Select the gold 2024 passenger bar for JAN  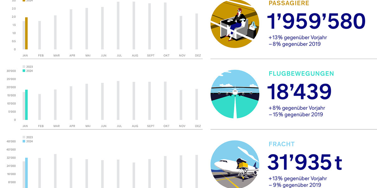[x=26, y=33]
